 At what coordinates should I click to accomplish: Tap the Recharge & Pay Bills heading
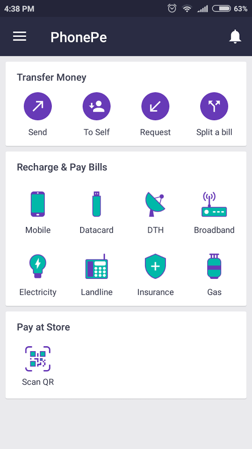click(62, 167)
